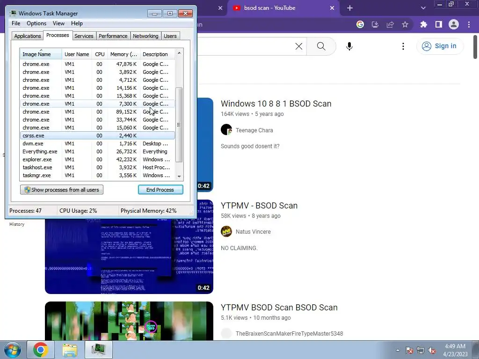This screenshot has width=479, height=359.
Task: Select the taskmgr.exe process row
Action: coord(97,175)
